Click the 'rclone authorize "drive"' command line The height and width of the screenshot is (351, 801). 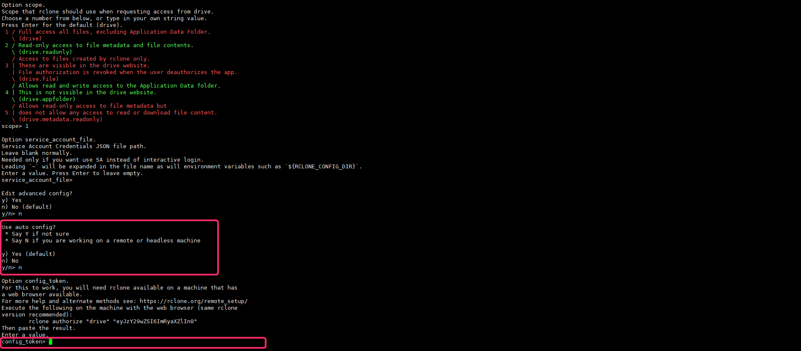coord(113,322)
